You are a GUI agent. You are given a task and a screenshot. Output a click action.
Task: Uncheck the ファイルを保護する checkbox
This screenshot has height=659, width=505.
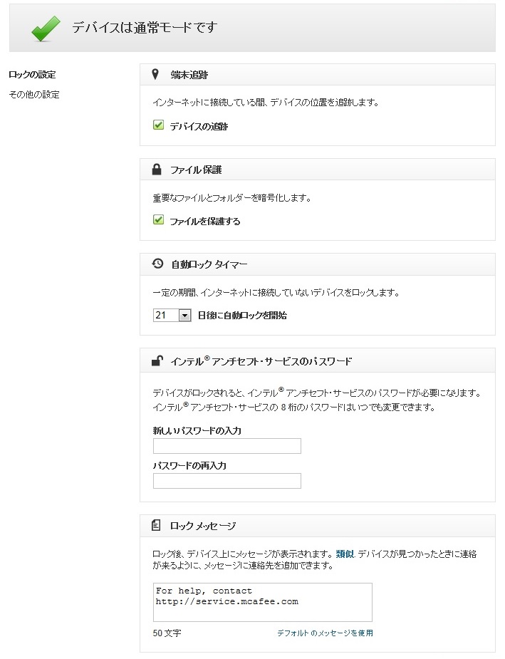click(x=159, y=220)
